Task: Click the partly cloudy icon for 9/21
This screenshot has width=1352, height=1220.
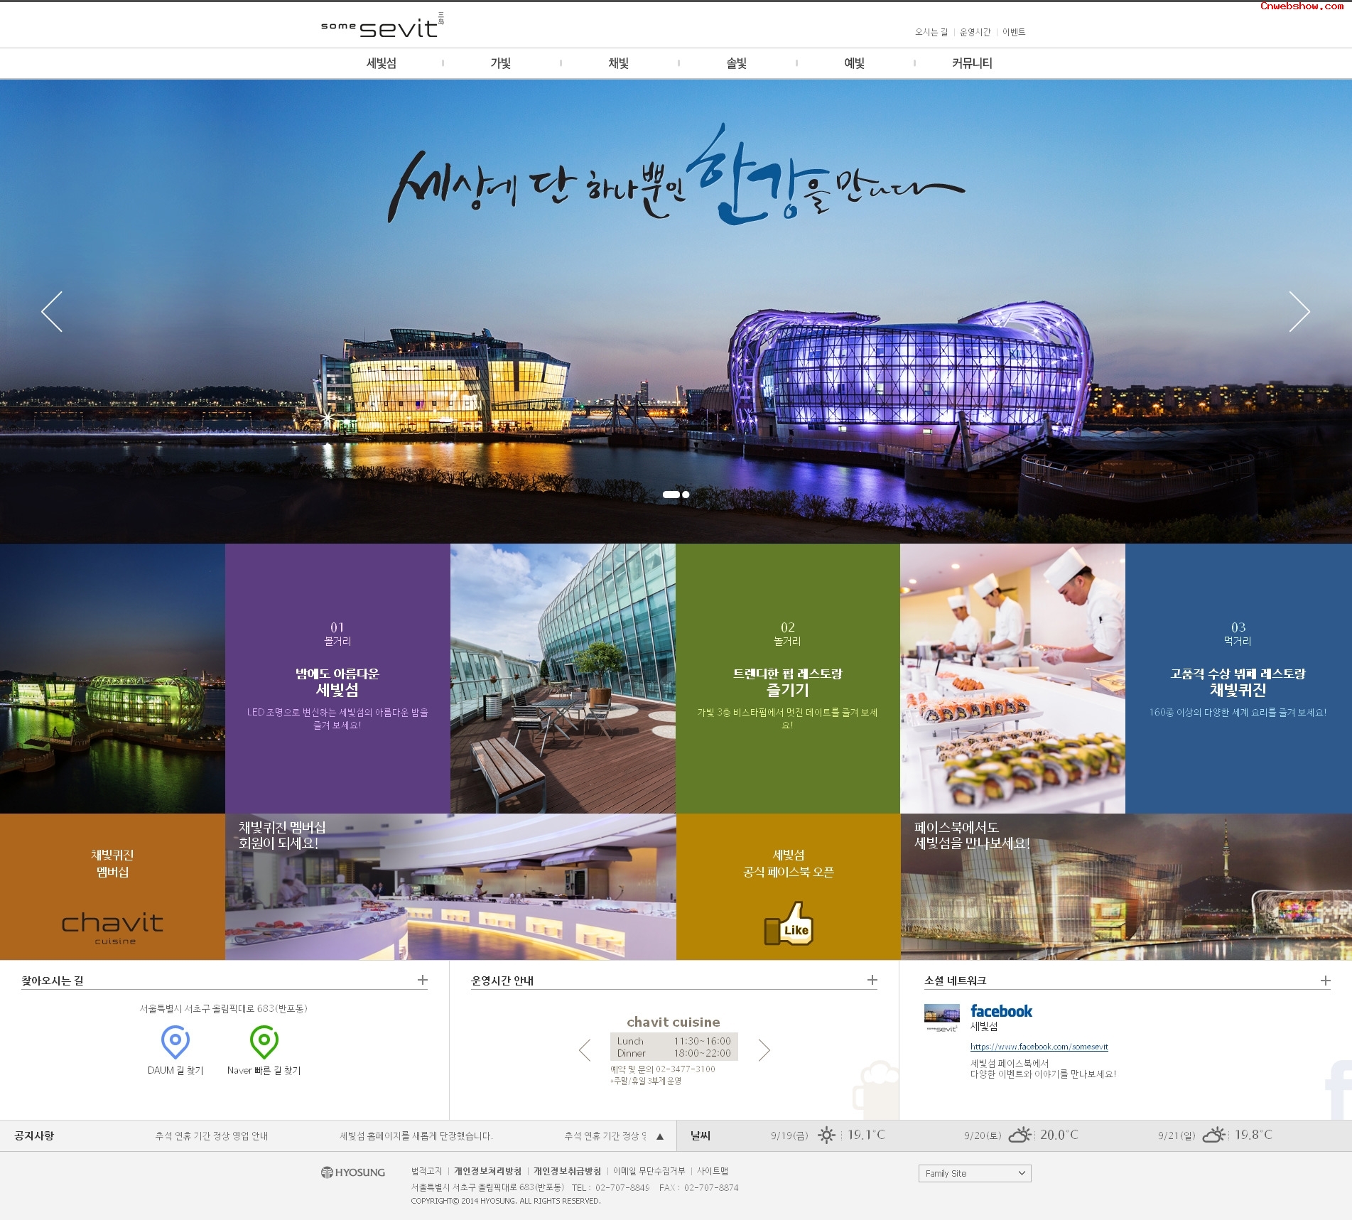Action: click(x=1213, y=1135)
